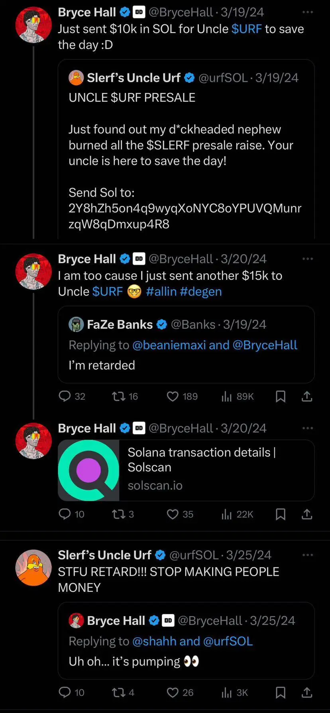Share the tweet with 89K views

pyautogui.click(x=307, y=396)
